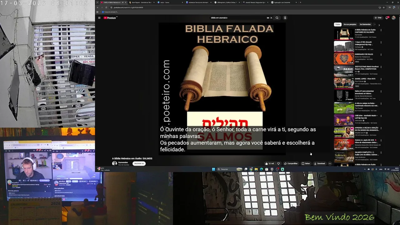The height and width of the screenshot is (225, 400).
Task: Reload the page with the refresh icon
Action: coord(106,7)
